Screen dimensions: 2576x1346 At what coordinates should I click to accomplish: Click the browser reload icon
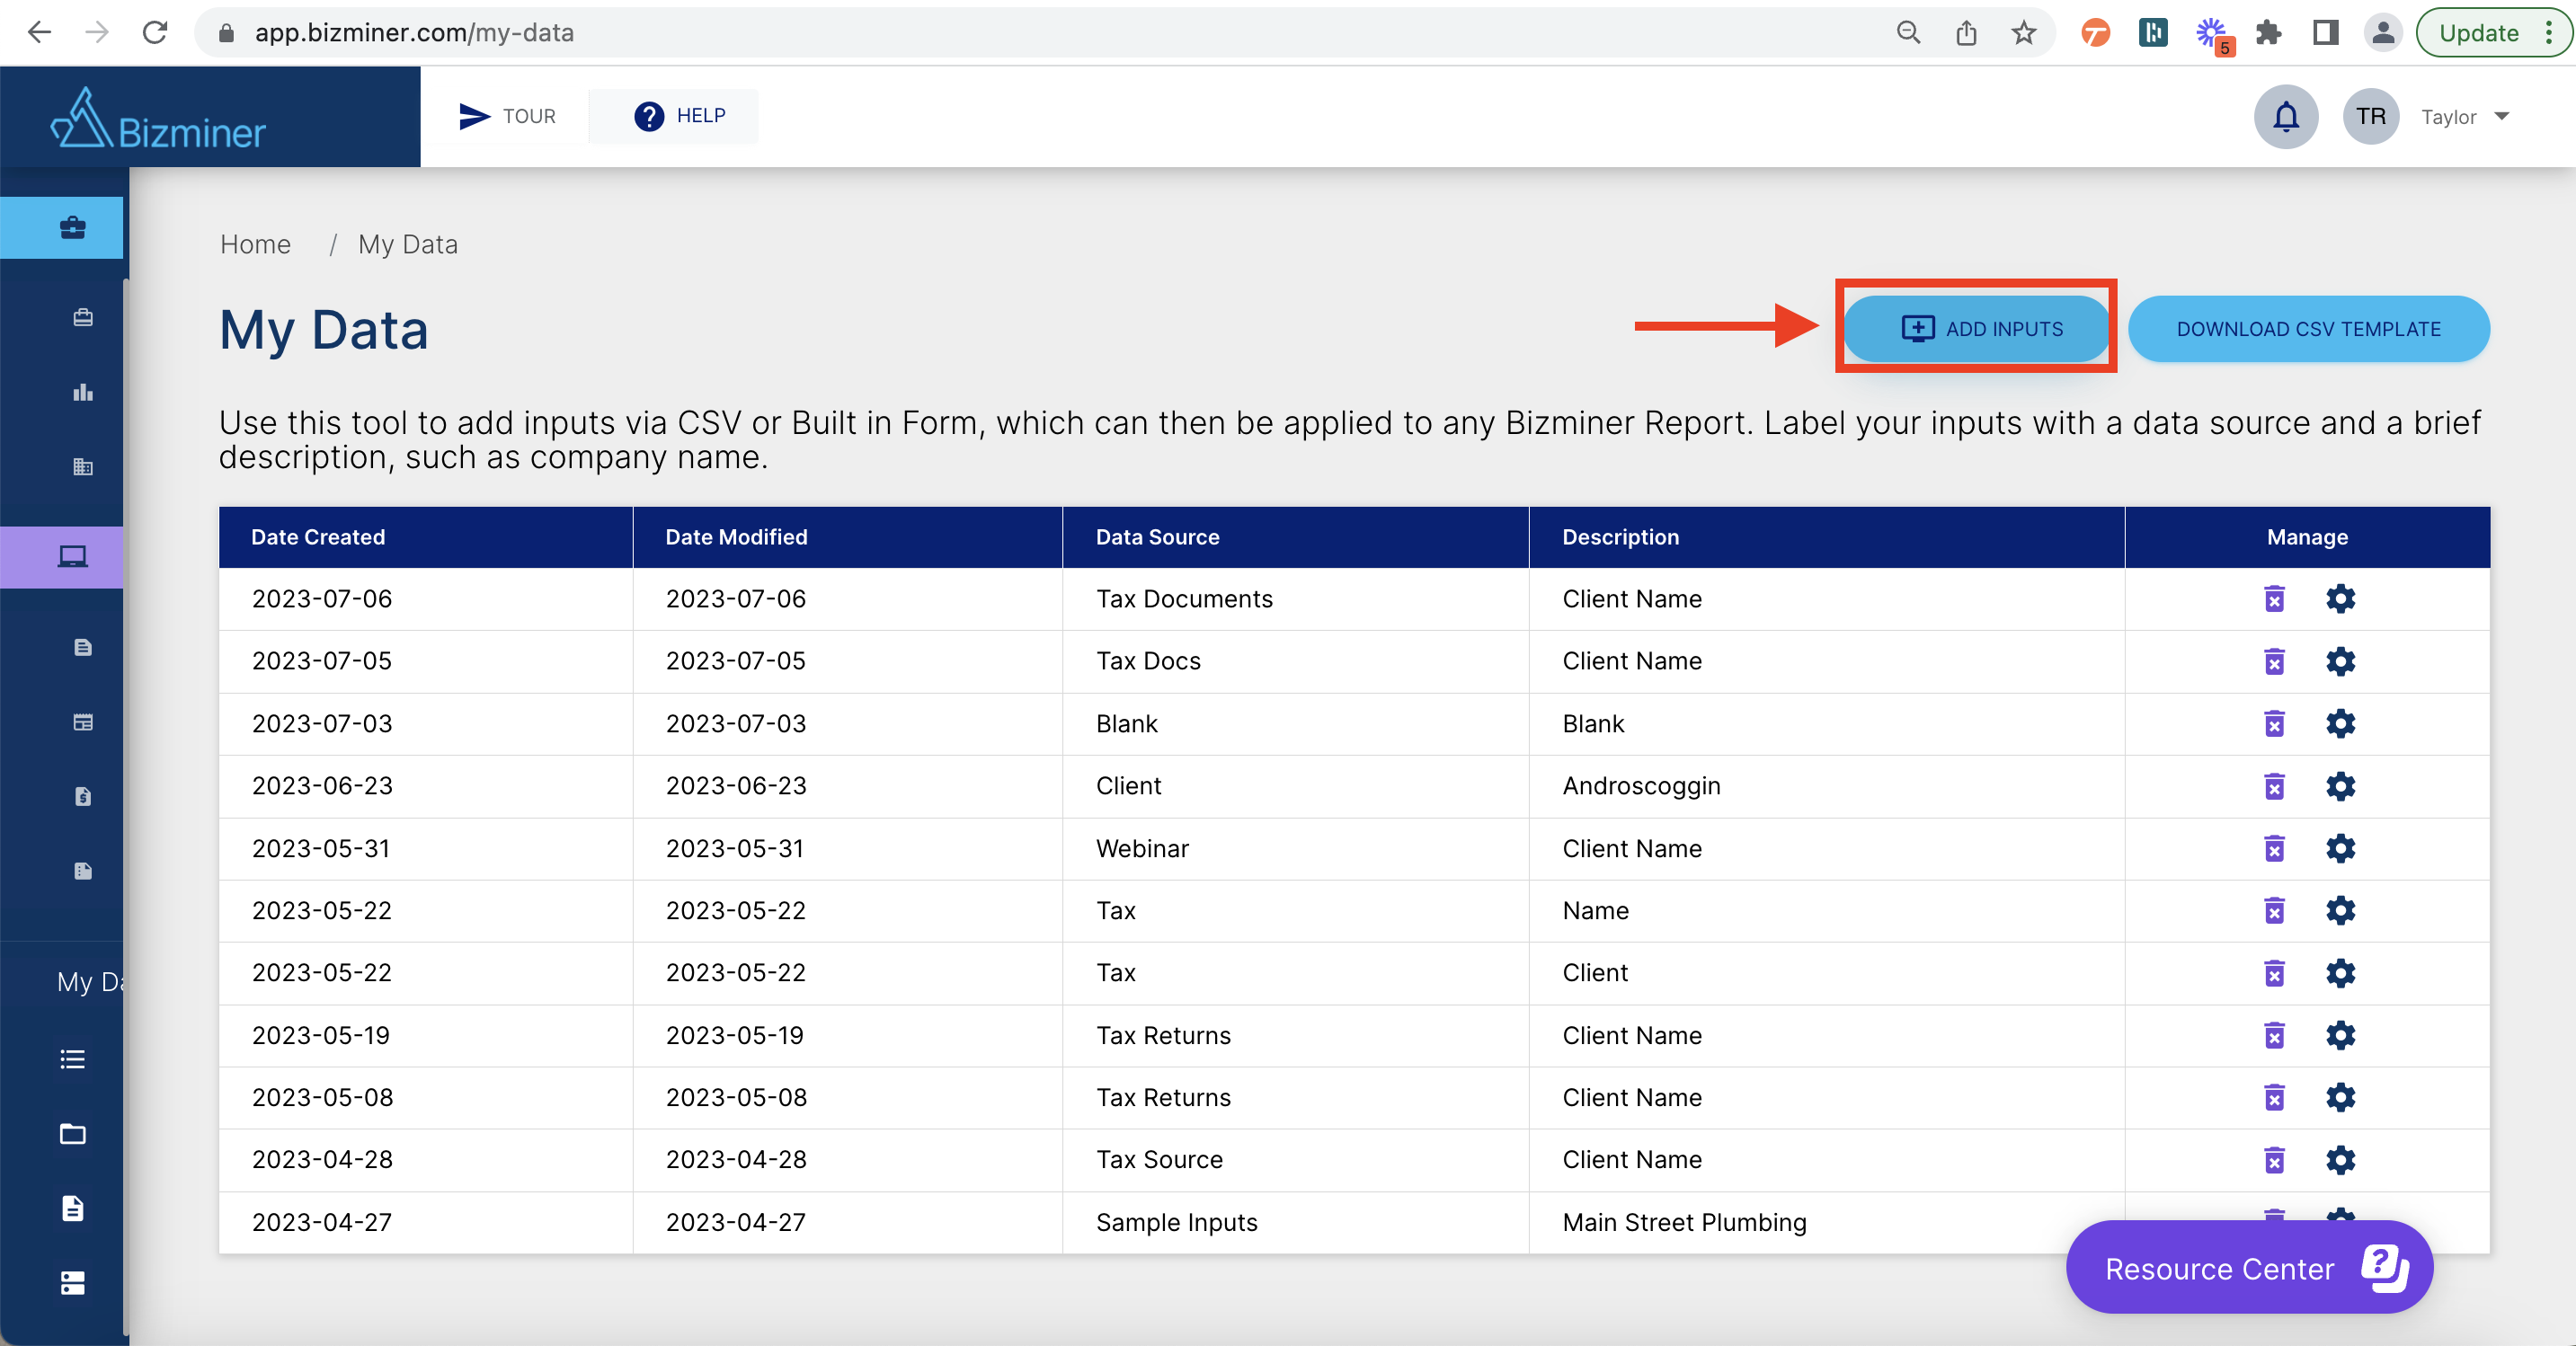[155, 33]
